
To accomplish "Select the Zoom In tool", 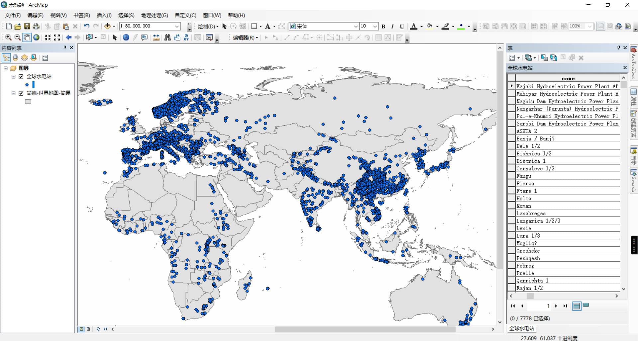I will click(9, 38).
